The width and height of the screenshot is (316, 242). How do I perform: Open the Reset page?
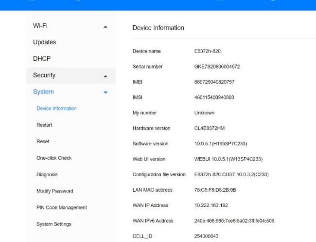(x=43, y=142)
